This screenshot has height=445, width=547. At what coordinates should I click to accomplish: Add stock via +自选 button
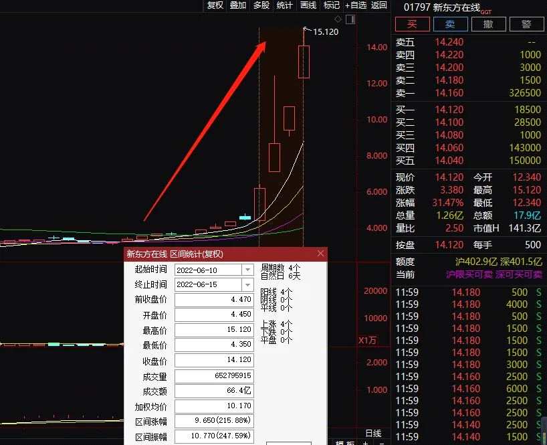click(x=356, y=5)
